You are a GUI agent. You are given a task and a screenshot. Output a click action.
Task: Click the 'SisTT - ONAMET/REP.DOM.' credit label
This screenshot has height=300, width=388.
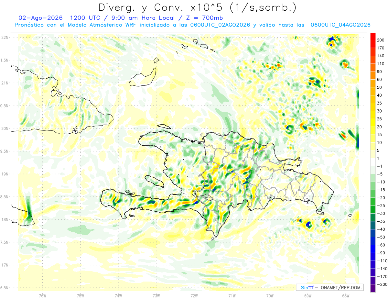pyautogui.click(x=329, y=287)
